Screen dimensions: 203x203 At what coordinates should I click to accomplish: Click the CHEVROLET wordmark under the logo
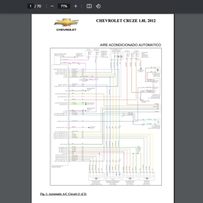(66, 30)
